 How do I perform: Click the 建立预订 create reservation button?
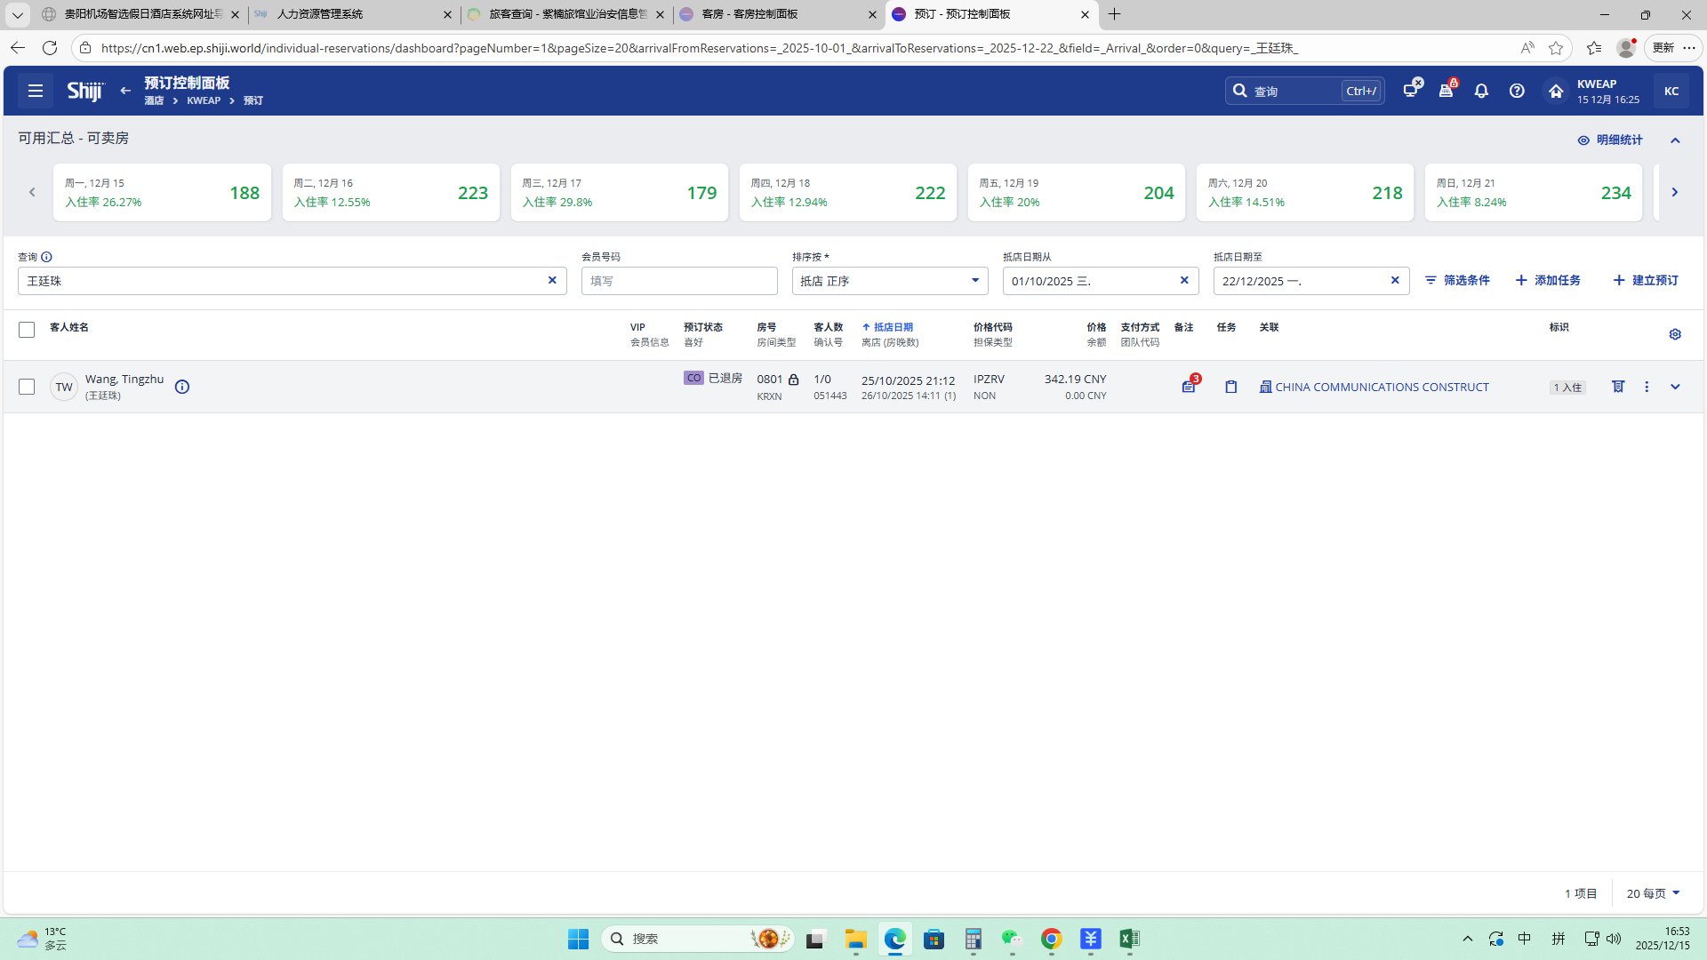point(1646,280)
